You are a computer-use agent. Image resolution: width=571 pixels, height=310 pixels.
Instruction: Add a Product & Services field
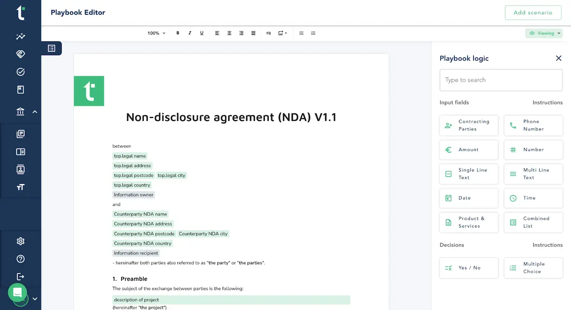469,222
